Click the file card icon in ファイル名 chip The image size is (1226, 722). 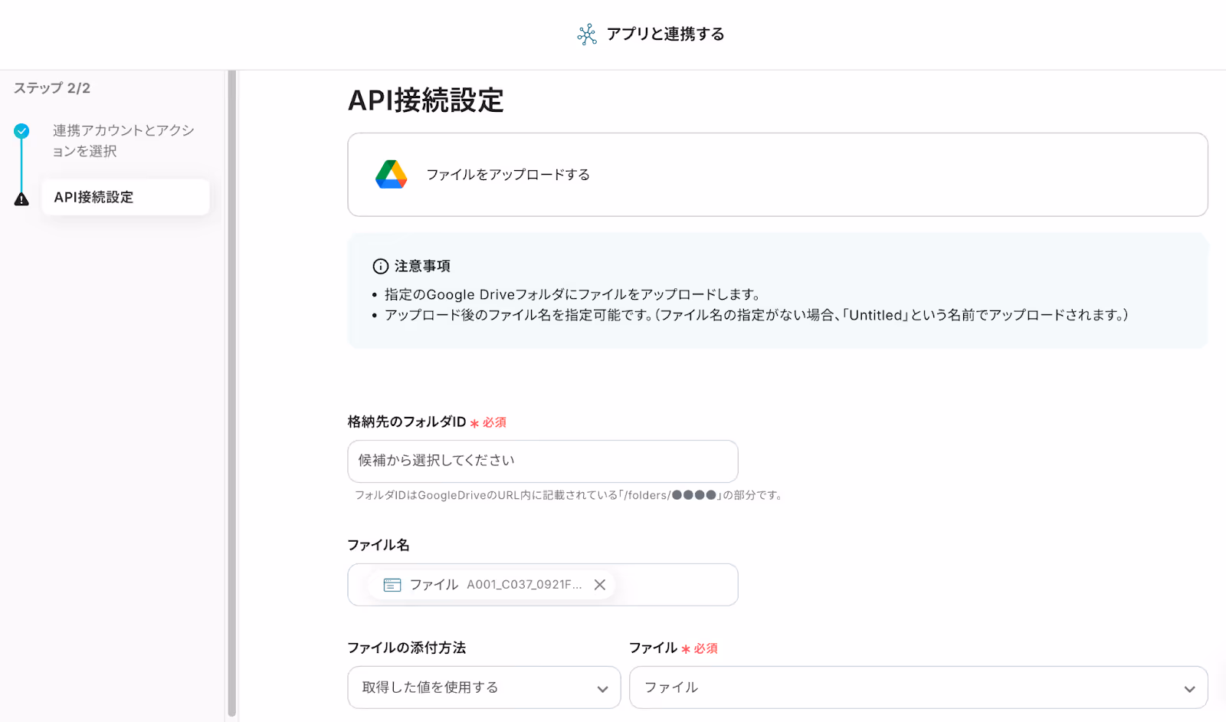point(392,585)
